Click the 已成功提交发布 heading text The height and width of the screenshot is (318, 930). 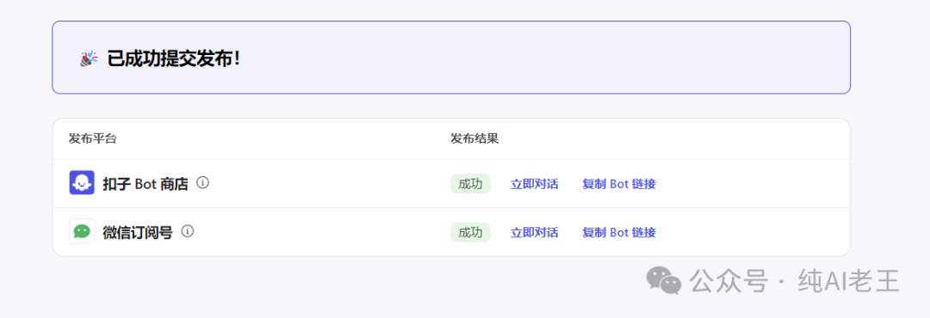tap(174, 59)
